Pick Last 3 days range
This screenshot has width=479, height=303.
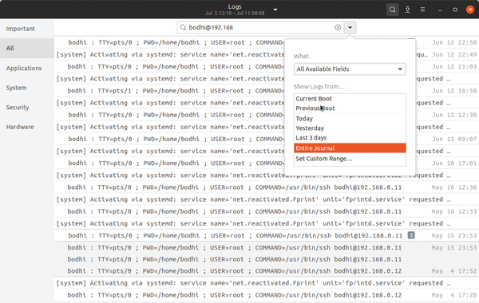point(350,138)
